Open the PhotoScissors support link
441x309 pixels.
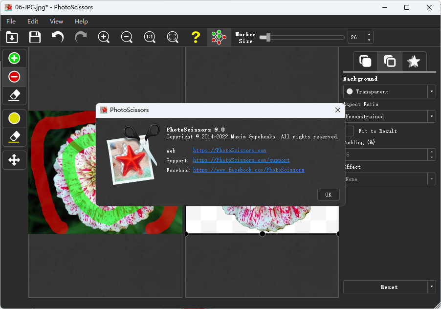(242, 160)
